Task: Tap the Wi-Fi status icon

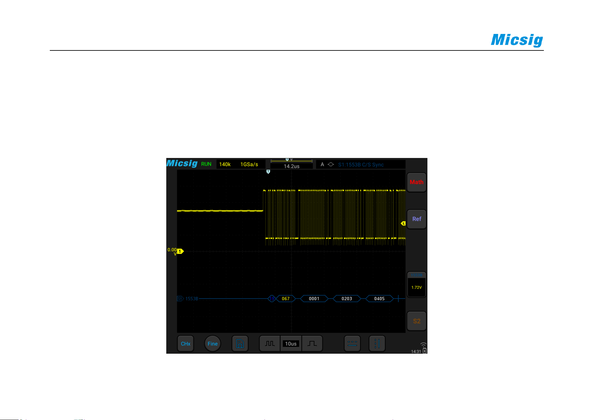Action: pos(424,345)
